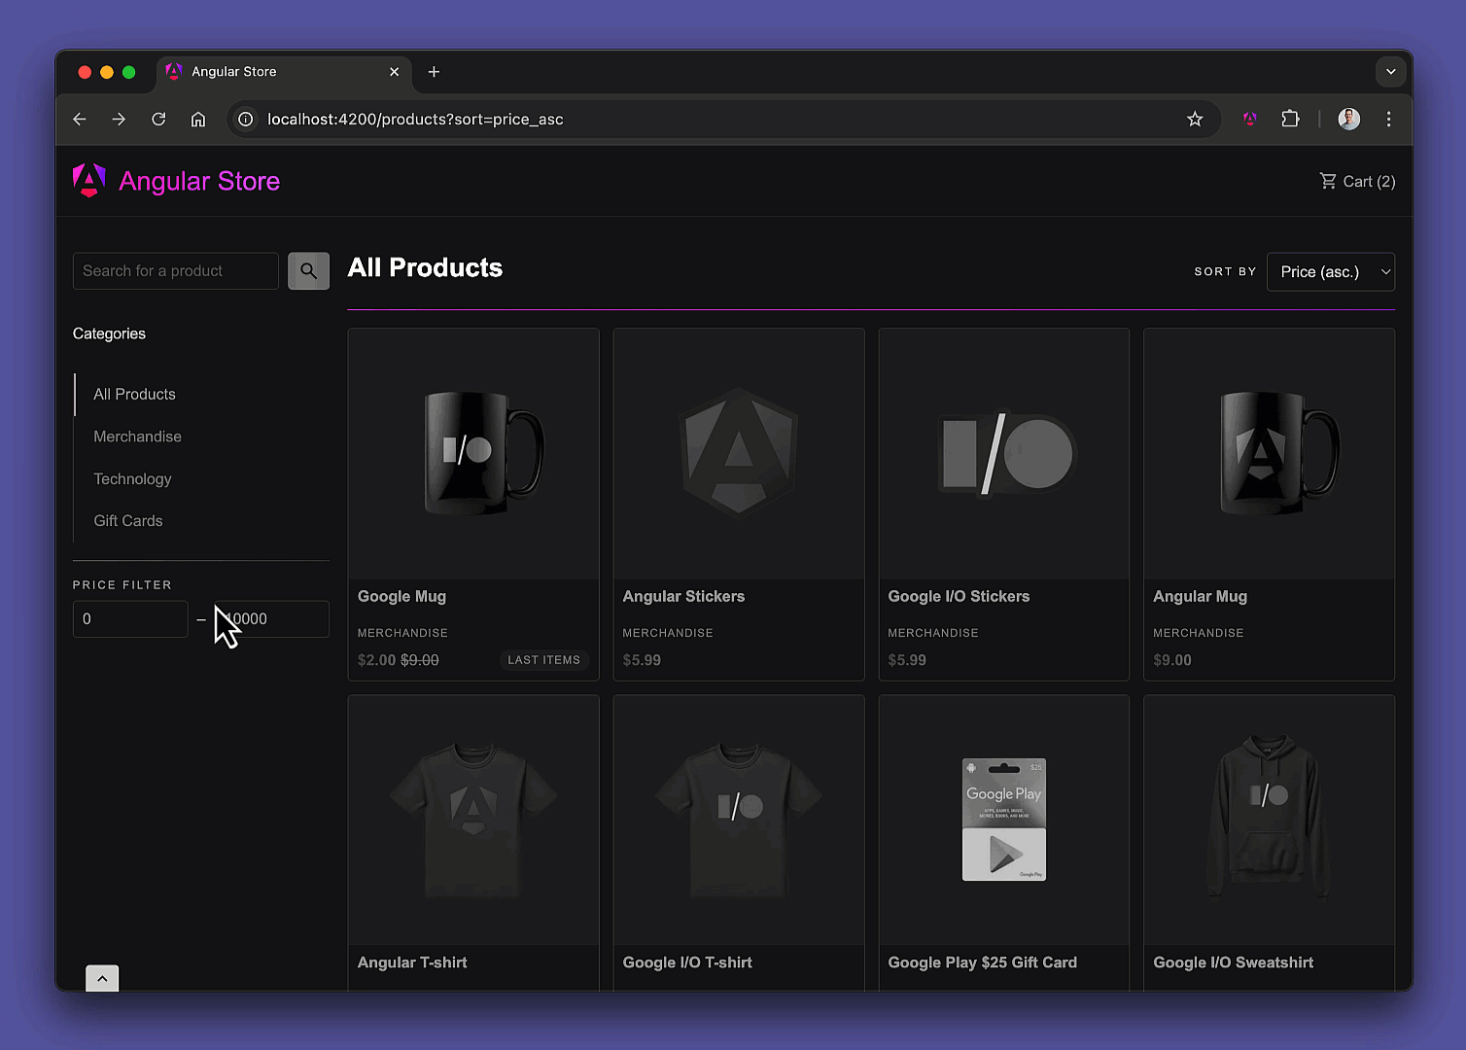
Task: Click the All Products page heading
Action: click(x=425, y=268)
